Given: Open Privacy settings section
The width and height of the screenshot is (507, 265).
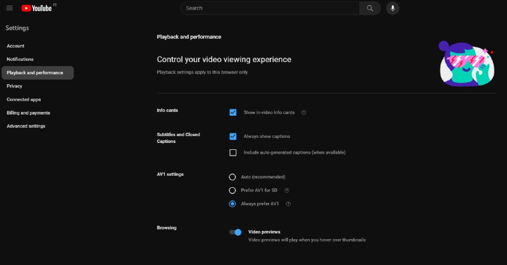Looking at the screenshot, I should [15, 86].
